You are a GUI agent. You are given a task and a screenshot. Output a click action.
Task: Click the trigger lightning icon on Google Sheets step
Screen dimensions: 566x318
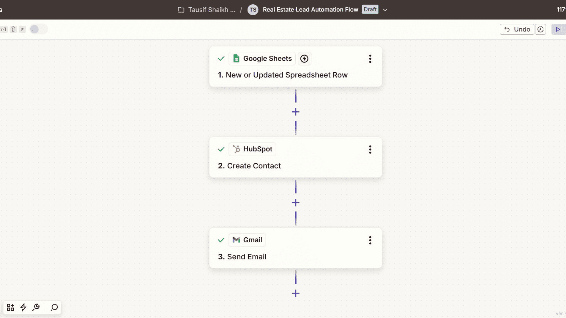pyautogui.click(x=304, y=59)
